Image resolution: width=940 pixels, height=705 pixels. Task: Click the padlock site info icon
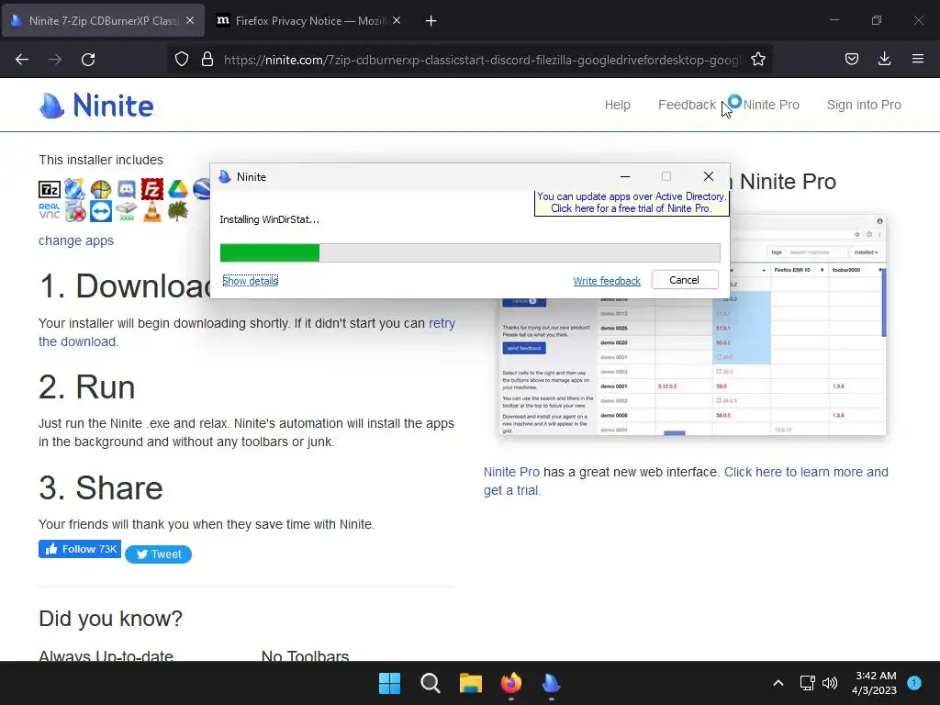pyautogui.click(x=207, y=60)
